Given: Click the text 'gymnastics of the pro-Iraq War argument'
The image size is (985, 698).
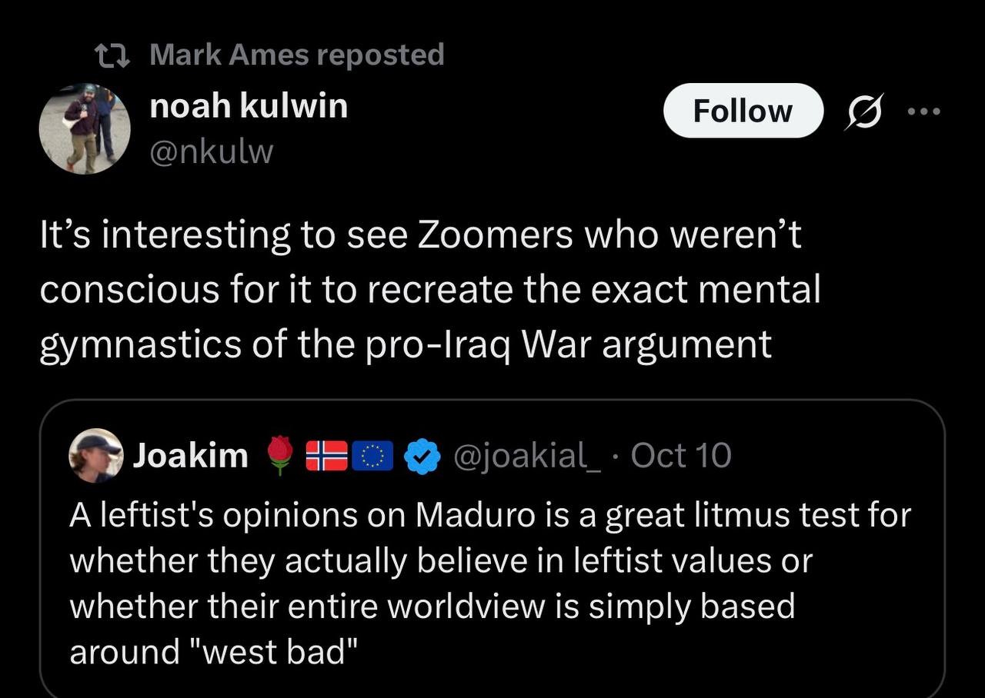Looking at the screenshot, I should tap(405, 343).
